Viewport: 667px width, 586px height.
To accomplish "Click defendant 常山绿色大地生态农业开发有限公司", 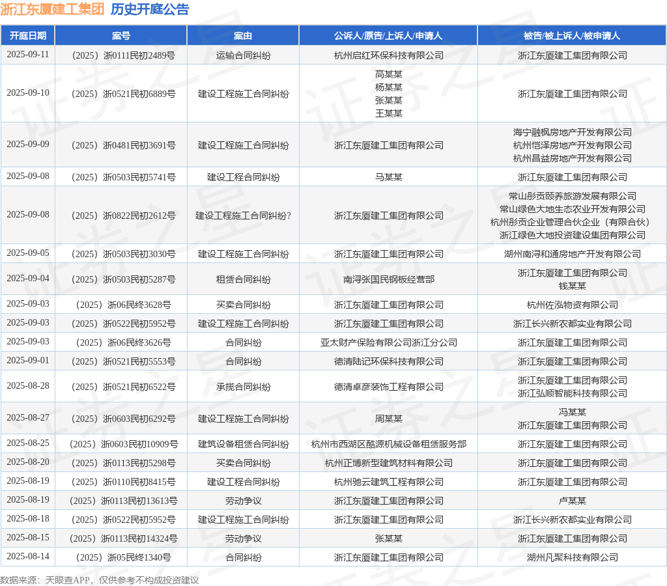I will click(573, 209).
